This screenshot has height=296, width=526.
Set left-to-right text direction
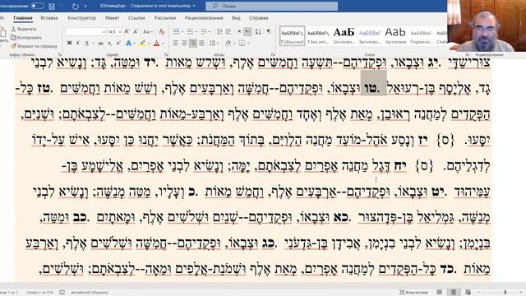239,31
